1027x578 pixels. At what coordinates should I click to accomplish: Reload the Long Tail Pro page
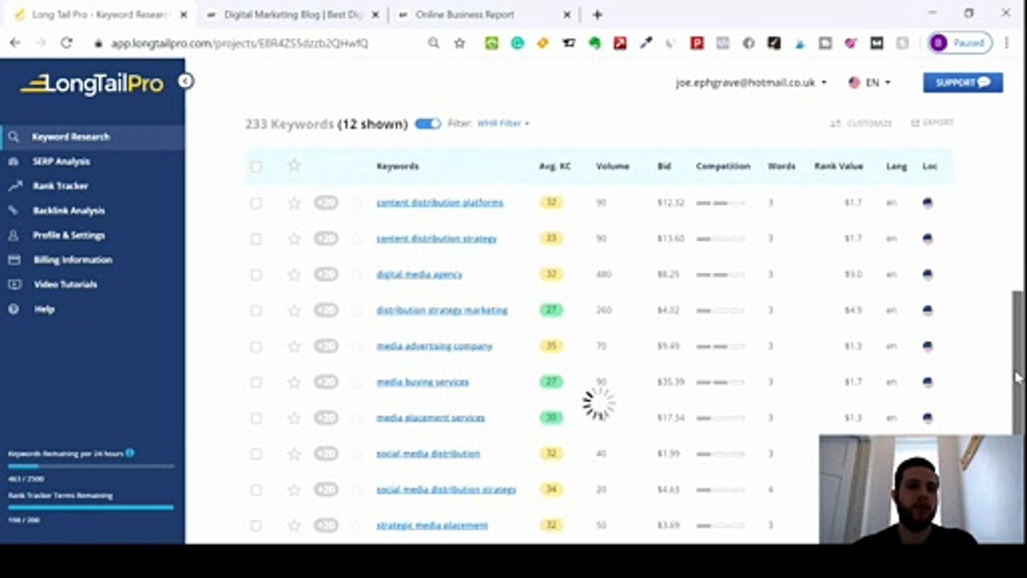click(67, 43)
